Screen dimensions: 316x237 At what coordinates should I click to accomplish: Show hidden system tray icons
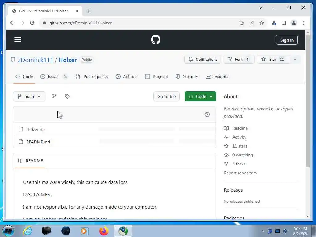click(x=262, y=231)
